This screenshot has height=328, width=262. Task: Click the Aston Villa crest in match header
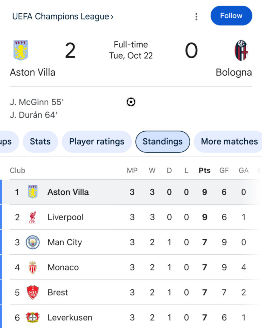[20, 50]
